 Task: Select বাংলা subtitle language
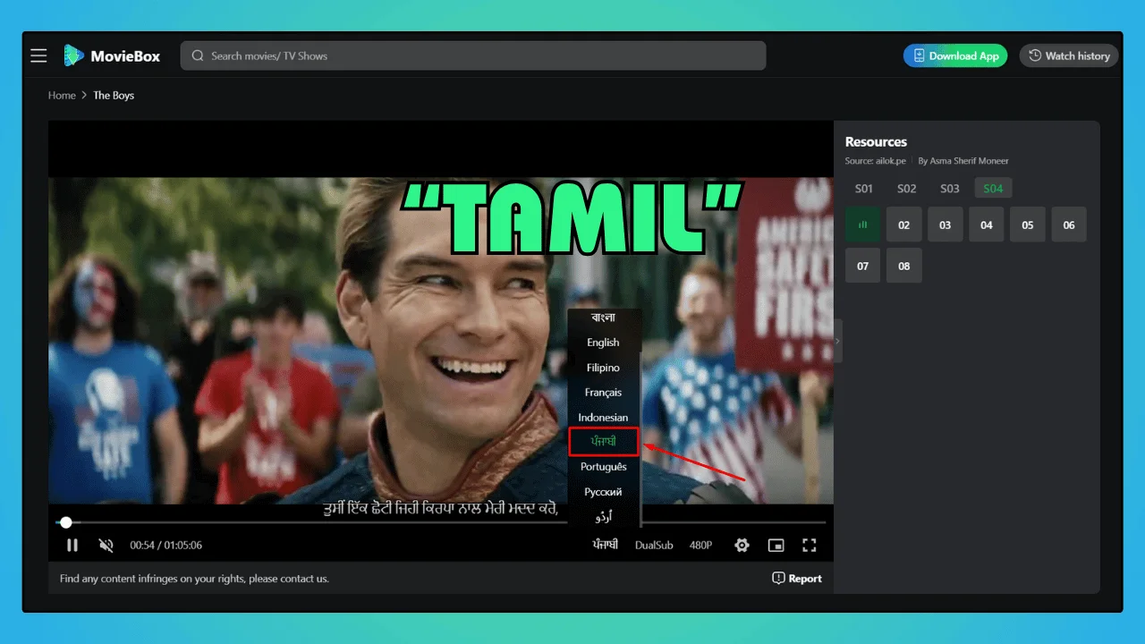pos(604,318)
